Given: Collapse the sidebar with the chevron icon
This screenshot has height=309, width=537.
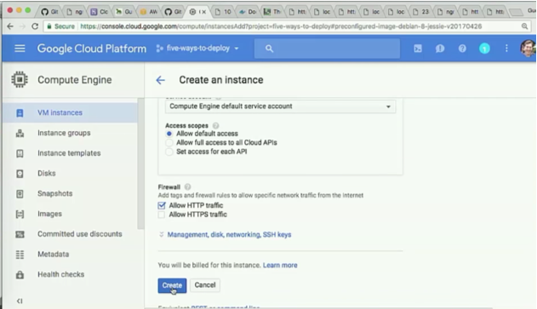Looking at the screenshot, I should pyautogui.click(x=20, y=300).
